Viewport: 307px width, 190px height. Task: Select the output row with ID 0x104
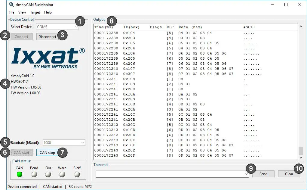pyautogui.click(x=196, y=33)
